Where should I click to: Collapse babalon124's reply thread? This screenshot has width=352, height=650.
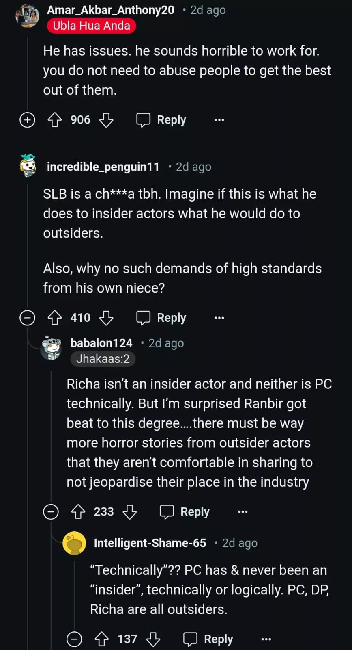(51, 512)
